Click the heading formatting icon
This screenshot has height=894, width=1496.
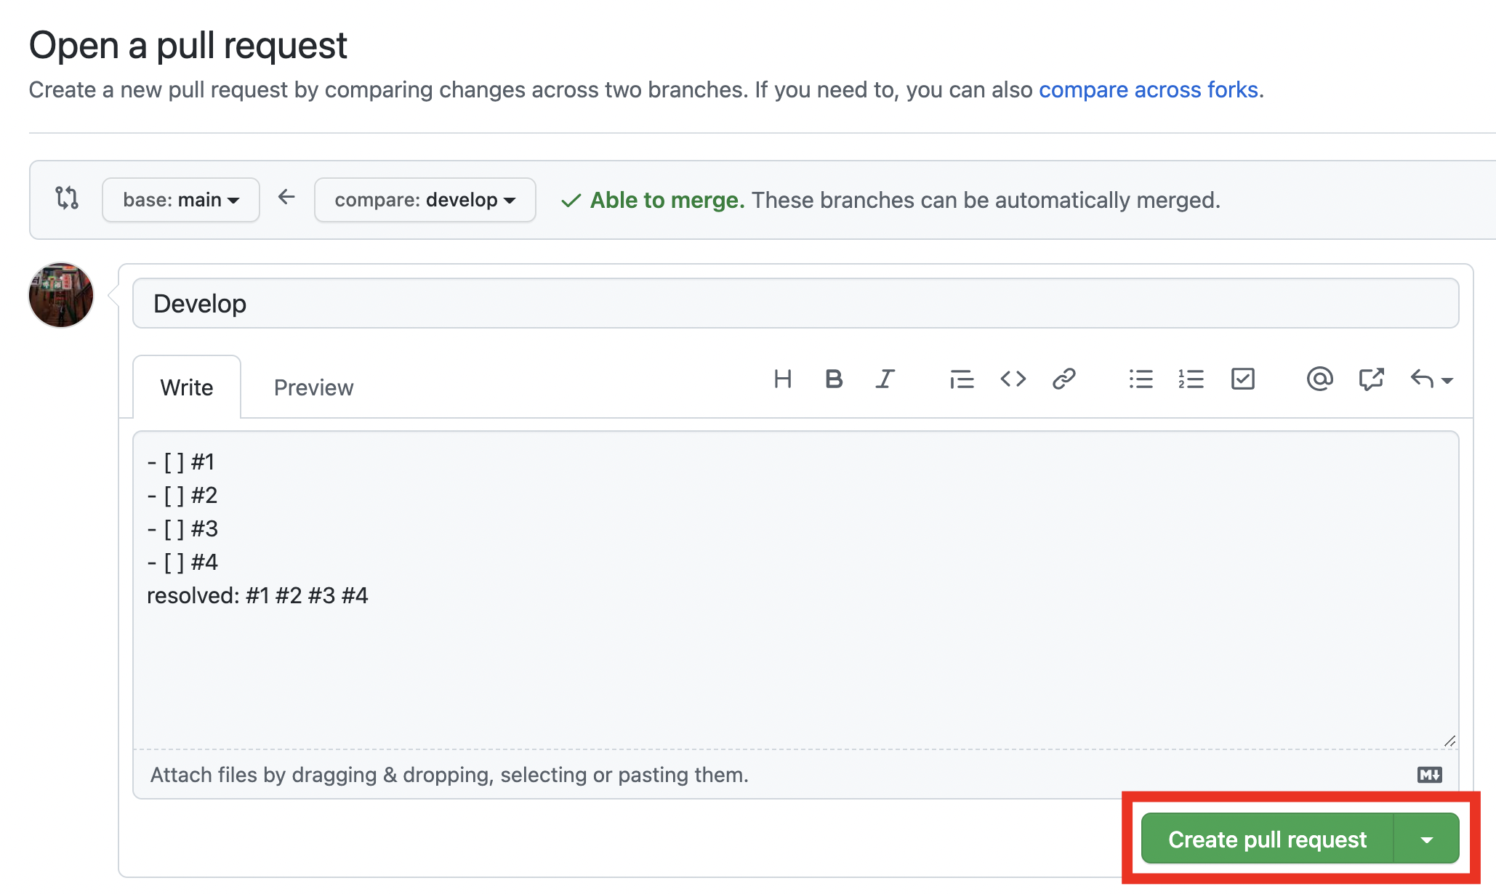[782, 379]
